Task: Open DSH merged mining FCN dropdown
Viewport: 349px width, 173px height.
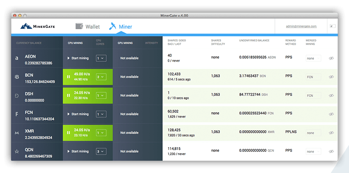Action: click(313, 96)
